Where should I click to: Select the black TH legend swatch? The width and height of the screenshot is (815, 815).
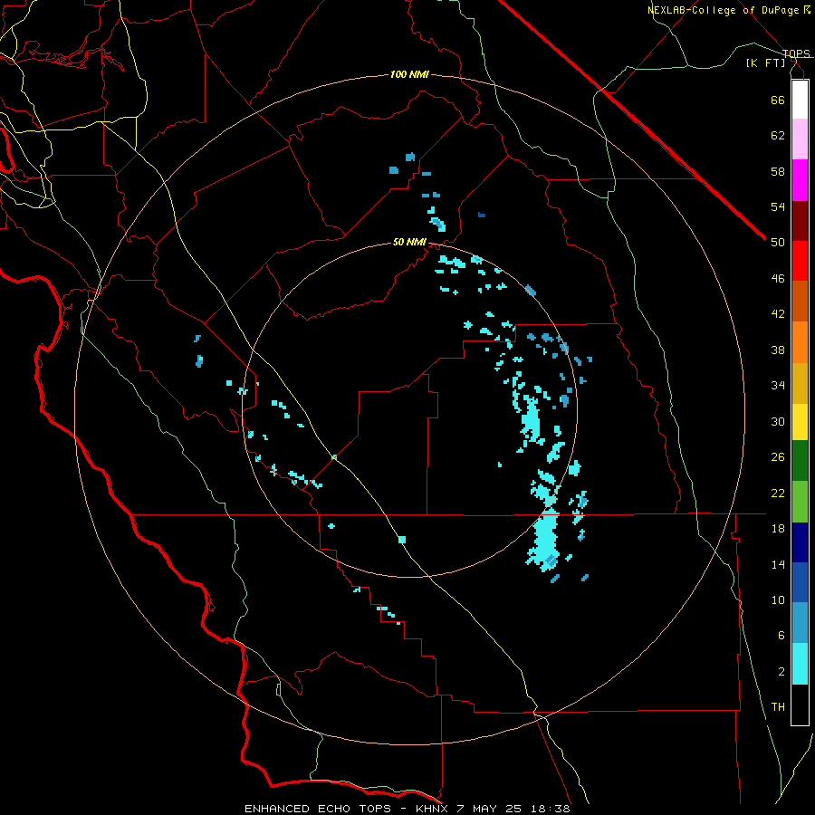(x=800, y=705)
